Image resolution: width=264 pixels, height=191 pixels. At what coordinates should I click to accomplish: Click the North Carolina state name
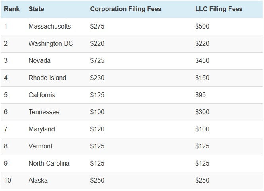(x=49, y=163)
